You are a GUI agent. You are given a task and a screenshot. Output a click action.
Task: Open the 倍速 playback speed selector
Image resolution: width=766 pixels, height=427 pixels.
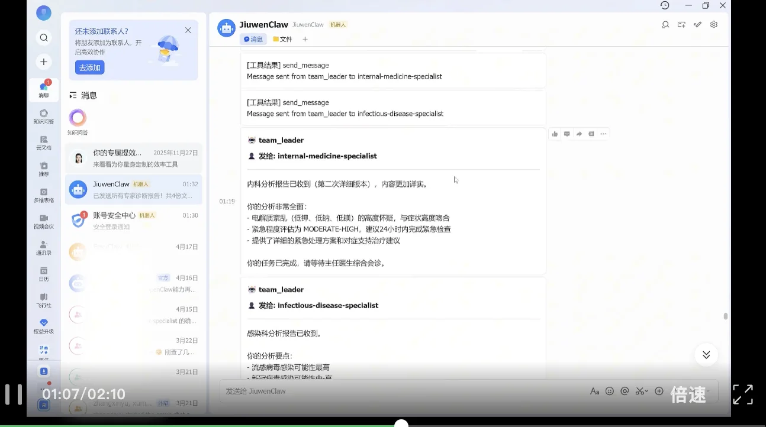point(688,394)
